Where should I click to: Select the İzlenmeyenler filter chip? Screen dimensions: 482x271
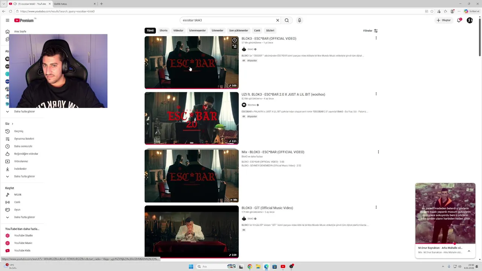(197, 30)
